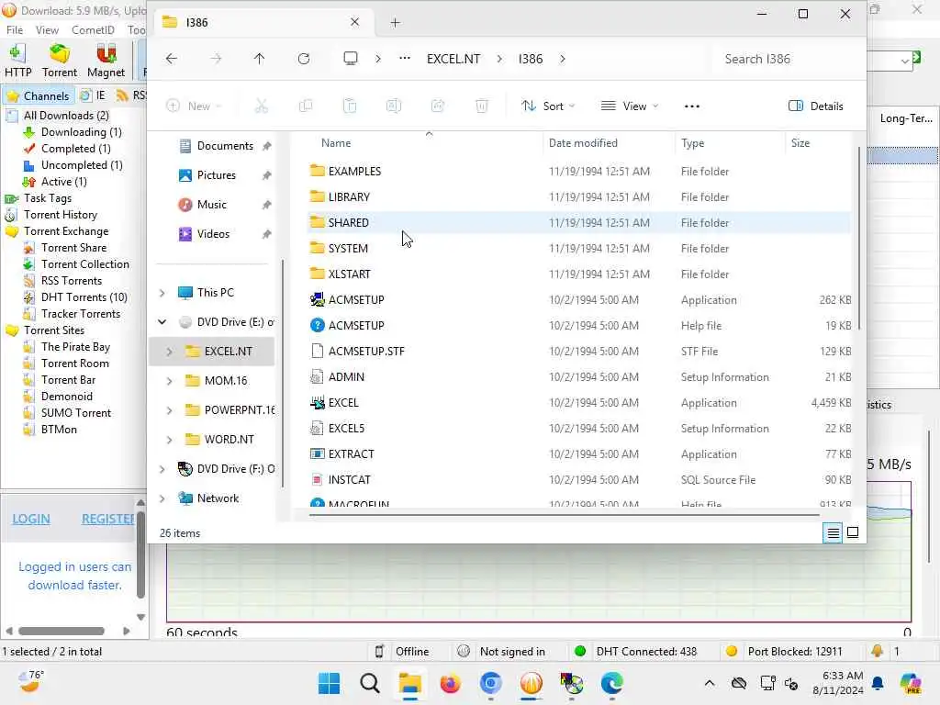Open the ACMSETUP application file
The height and width of the screenshot is (705, 940).
(x=356, y=300)
